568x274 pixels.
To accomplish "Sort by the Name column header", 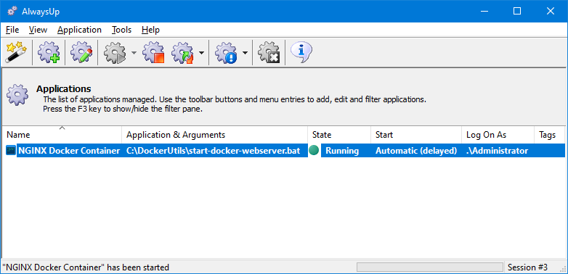I will (x=62, y=135).
